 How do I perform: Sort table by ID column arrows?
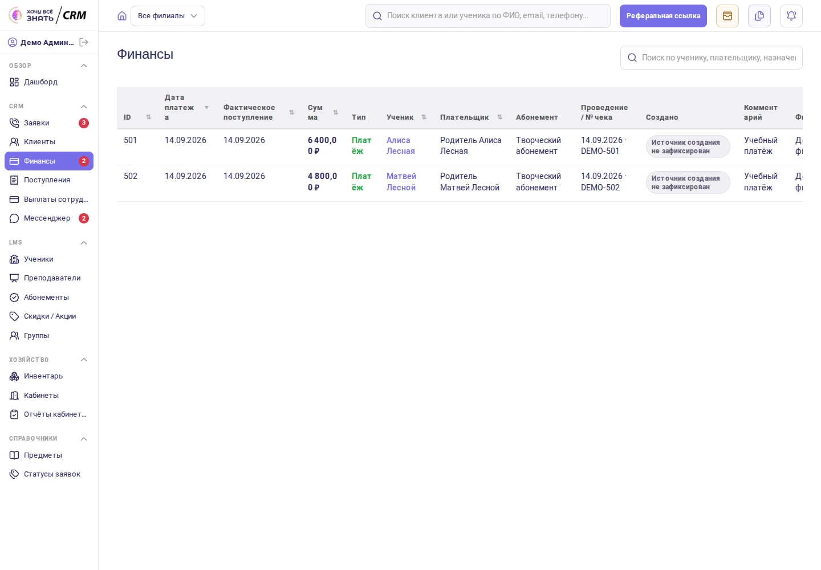coord(149,117)
